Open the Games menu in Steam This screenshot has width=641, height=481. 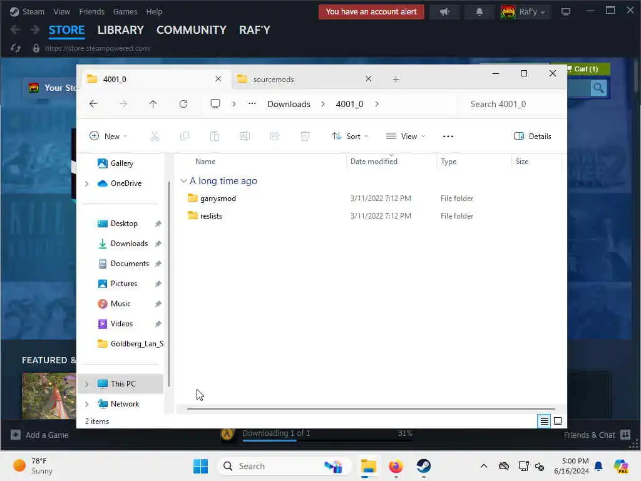(125, 12)
